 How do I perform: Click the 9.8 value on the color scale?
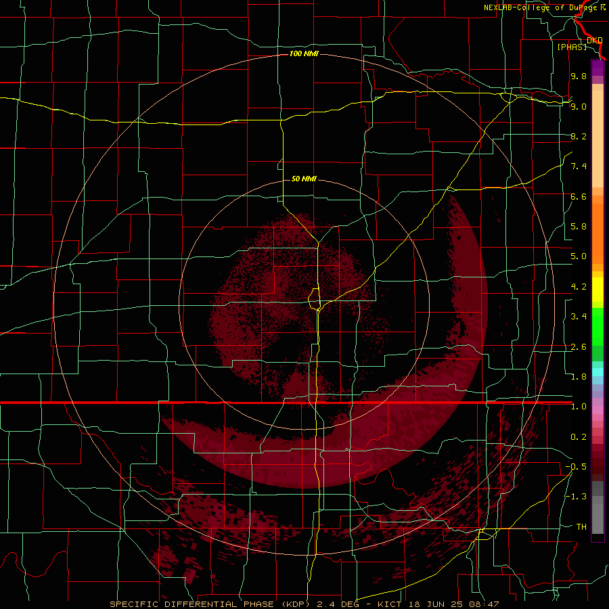pyautogui.click(x=579, y=76)
